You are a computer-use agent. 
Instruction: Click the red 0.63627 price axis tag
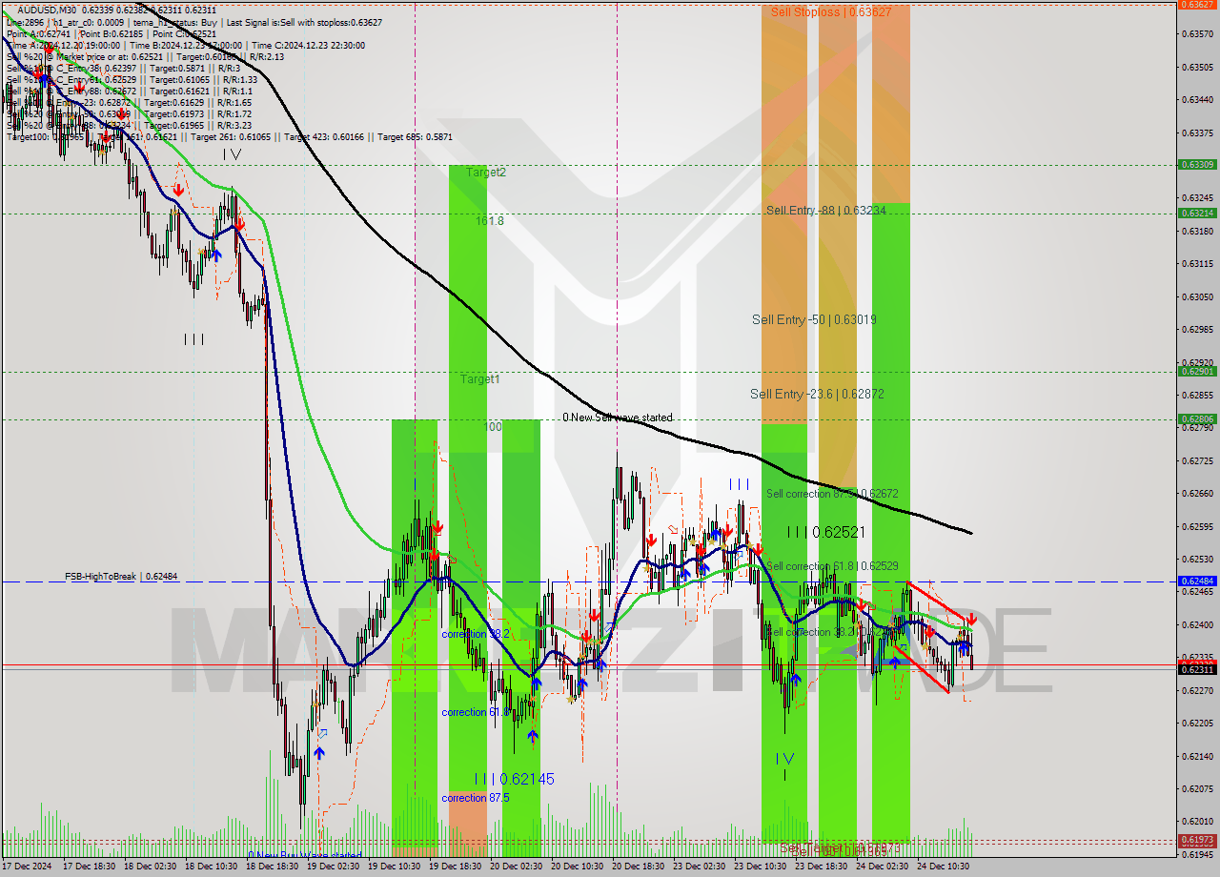click(1196, 4)
